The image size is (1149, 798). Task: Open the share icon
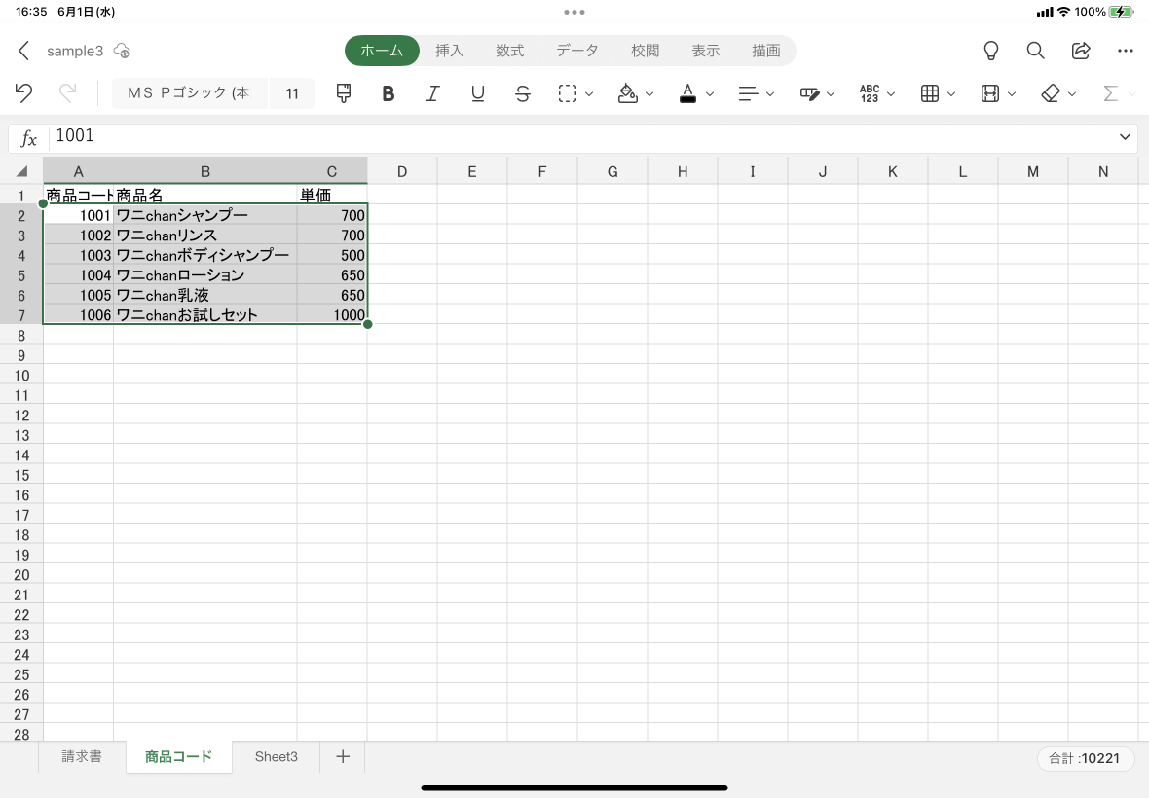pos(1081,51)
